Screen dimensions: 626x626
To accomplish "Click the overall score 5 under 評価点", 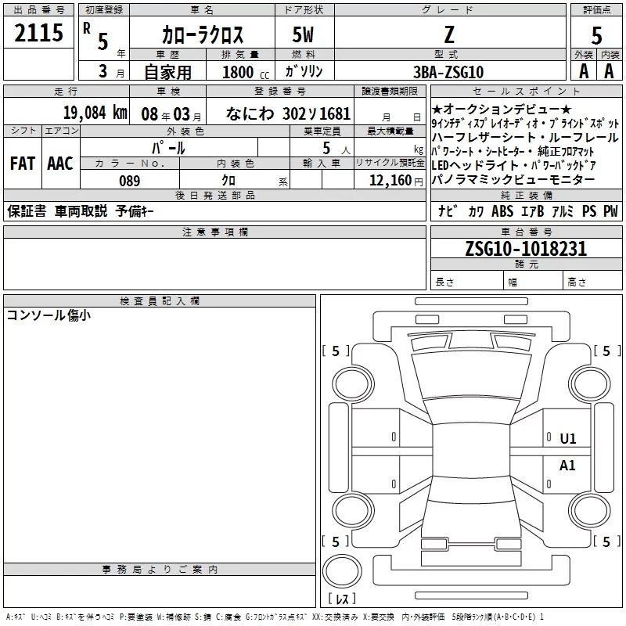I will [x=596, y=35].
